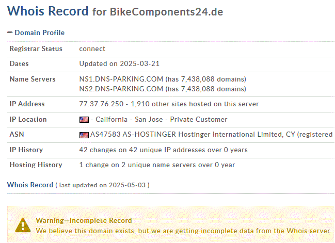The height and width of the screenshot is (243, 335).
Task: Click the US flag in IP Location row
Action: coord(84,120)
